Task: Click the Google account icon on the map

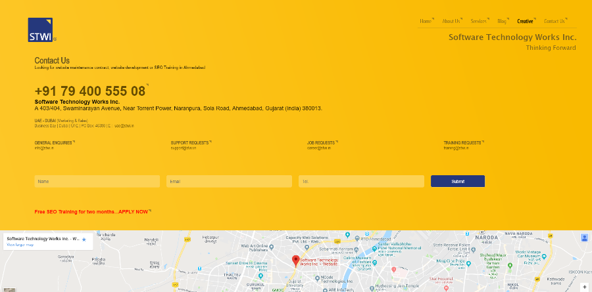Action: click(584, 238)
